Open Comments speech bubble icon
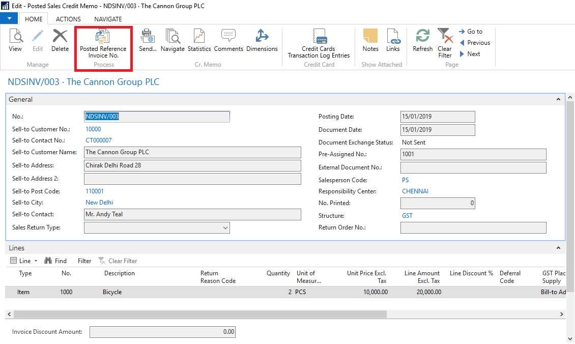The height and width of the screenshot is (344, 575). coord(228,36)
